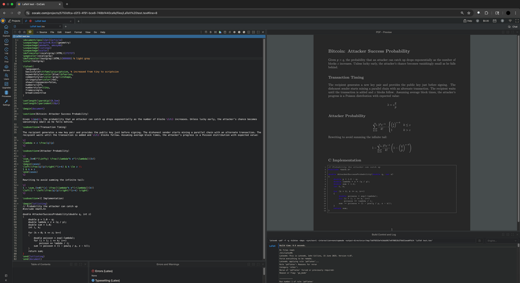Open the Servers sidebar icon

[6, 68]
